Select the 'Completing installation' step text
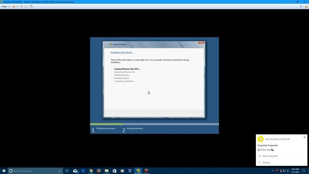The height and width of the screenshot is (174, 309). coord(124,81)
